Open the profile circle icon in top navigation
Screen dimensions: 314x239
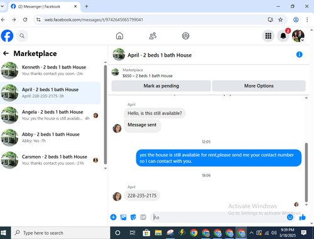pyautogui.click(x=186, y=36)
